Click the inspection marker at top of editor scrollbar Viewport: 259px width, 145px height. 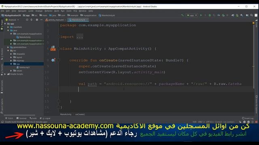[253, 23]
